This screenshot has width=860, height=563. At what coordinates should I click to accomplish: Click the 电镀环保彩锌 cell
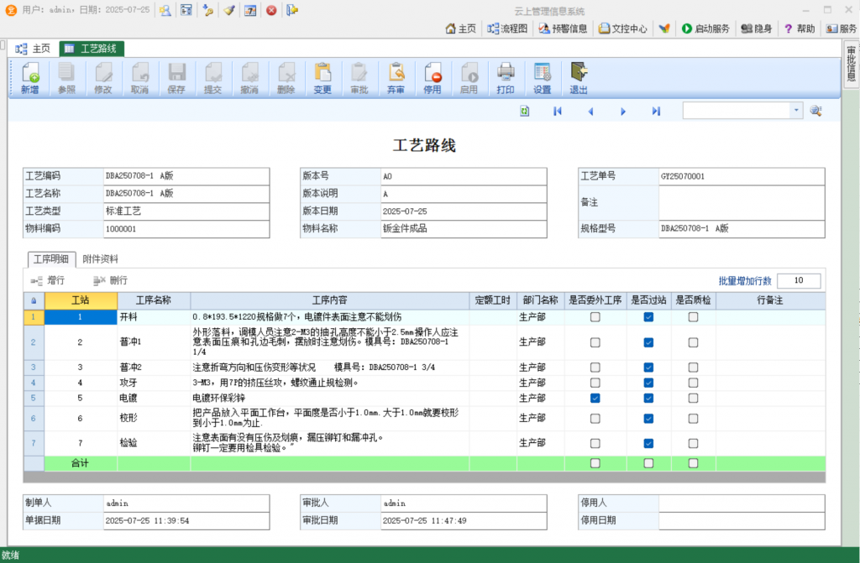tap(329, 398)
